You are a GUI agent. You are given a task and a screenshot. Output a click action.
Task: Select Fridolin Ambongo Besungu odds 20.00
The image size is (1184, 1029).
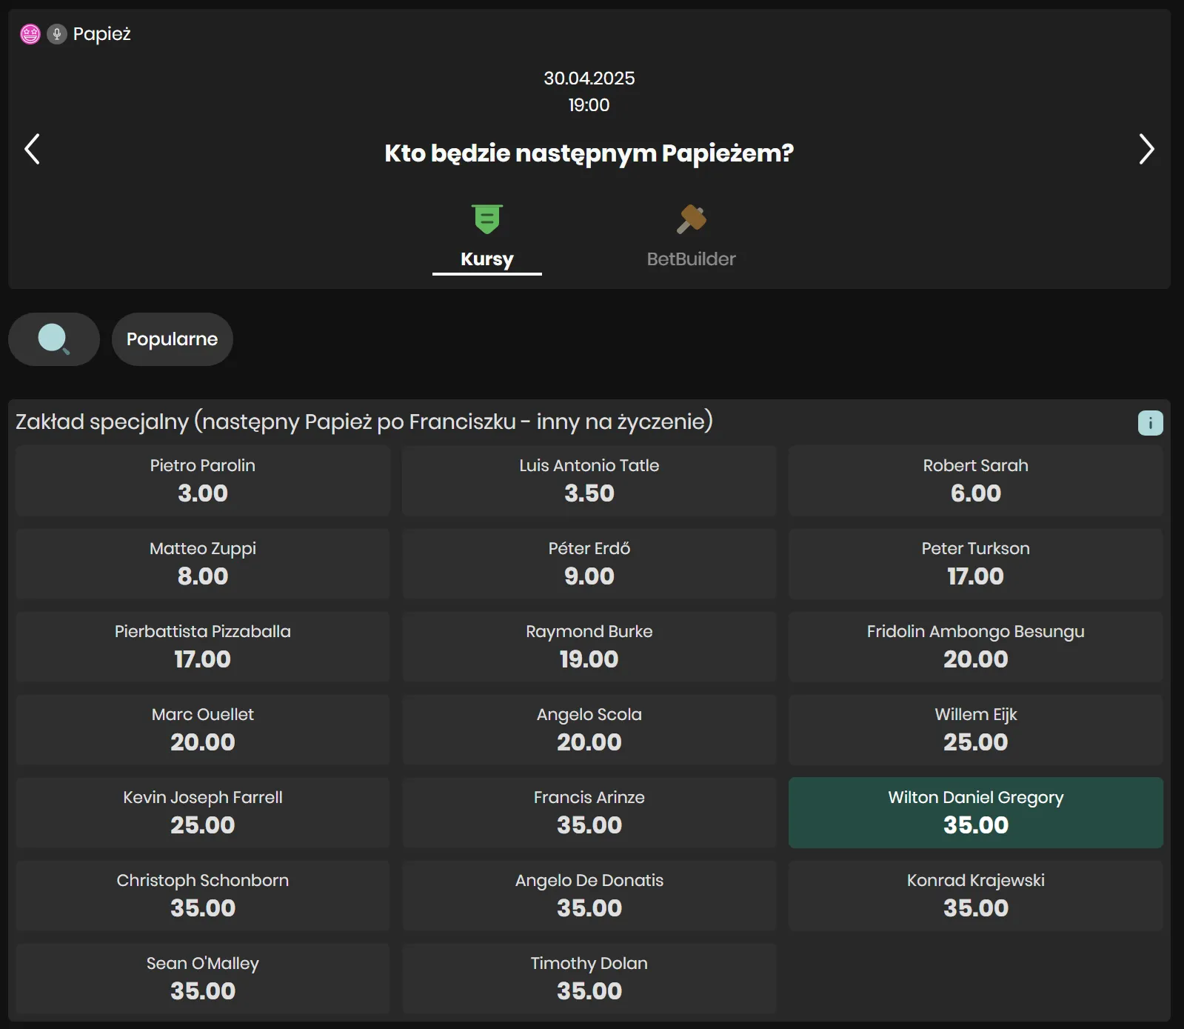click(976, 647)
